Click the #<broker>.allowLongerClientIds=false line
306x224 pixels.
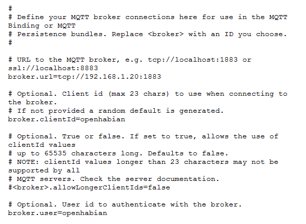point(89,187)
